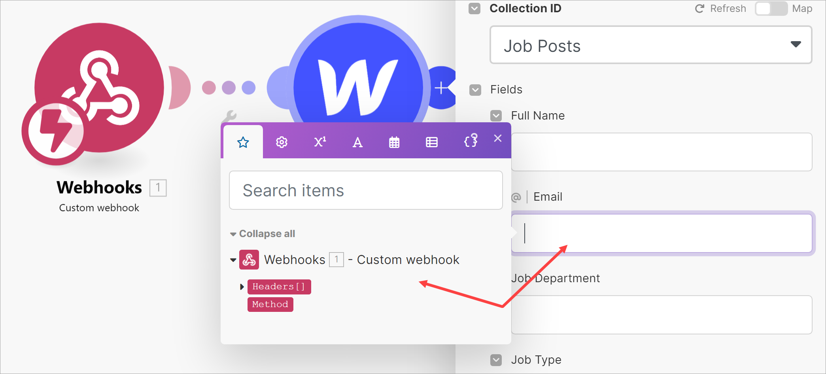Insert the Headers[] pill
826x374 pixels.
[279, 287]
